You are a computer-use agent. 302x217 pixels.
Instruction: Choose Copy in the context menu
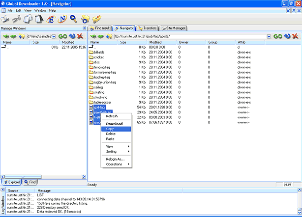116,129
